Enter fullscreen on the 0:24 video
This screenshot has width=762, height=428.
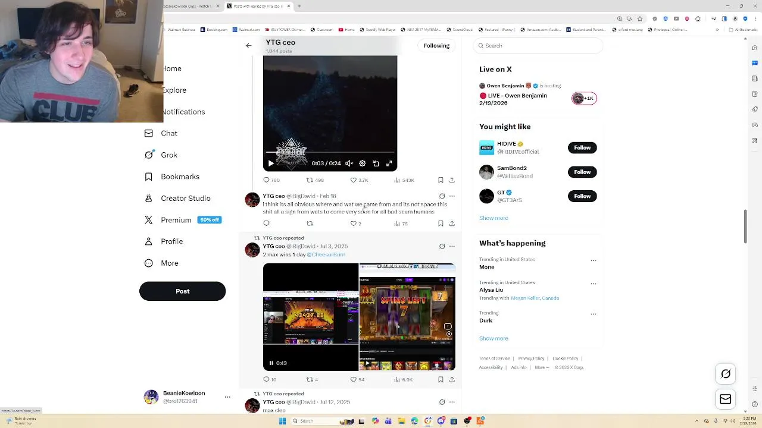pos(389,163)
